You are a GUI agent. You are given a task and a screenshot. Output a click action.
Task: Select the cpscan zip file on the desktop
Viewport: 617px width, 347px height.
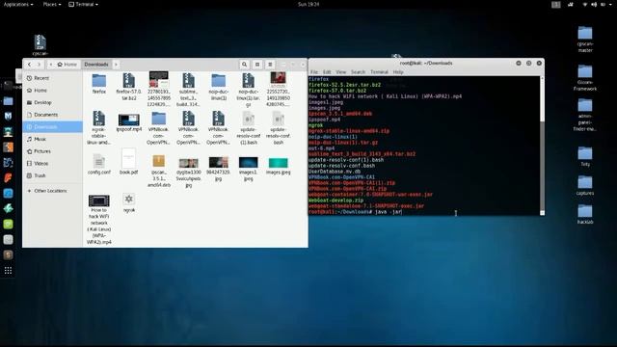coord(40,45)
